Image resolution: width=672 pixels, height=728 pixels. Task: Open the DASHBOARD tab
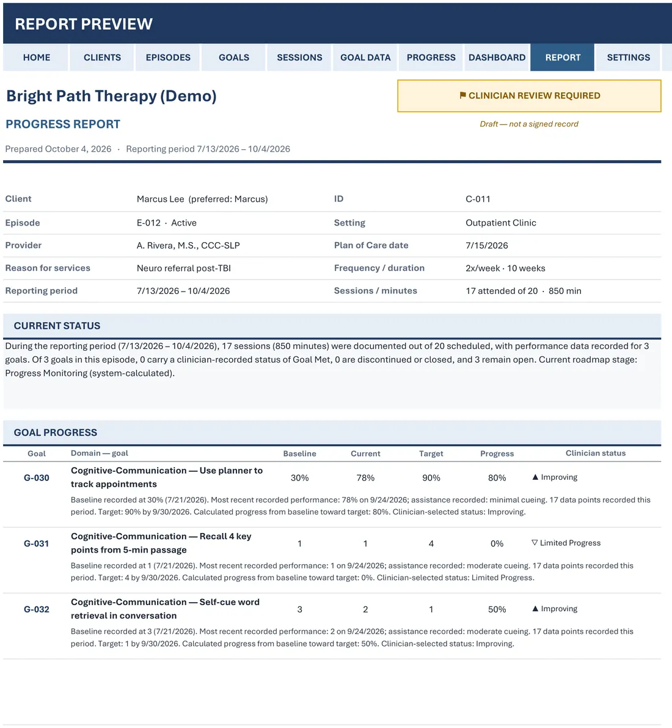(x=497, y=57)
